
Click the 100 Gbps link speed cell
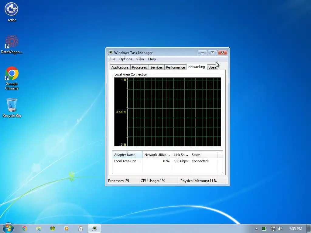(181, 161)
